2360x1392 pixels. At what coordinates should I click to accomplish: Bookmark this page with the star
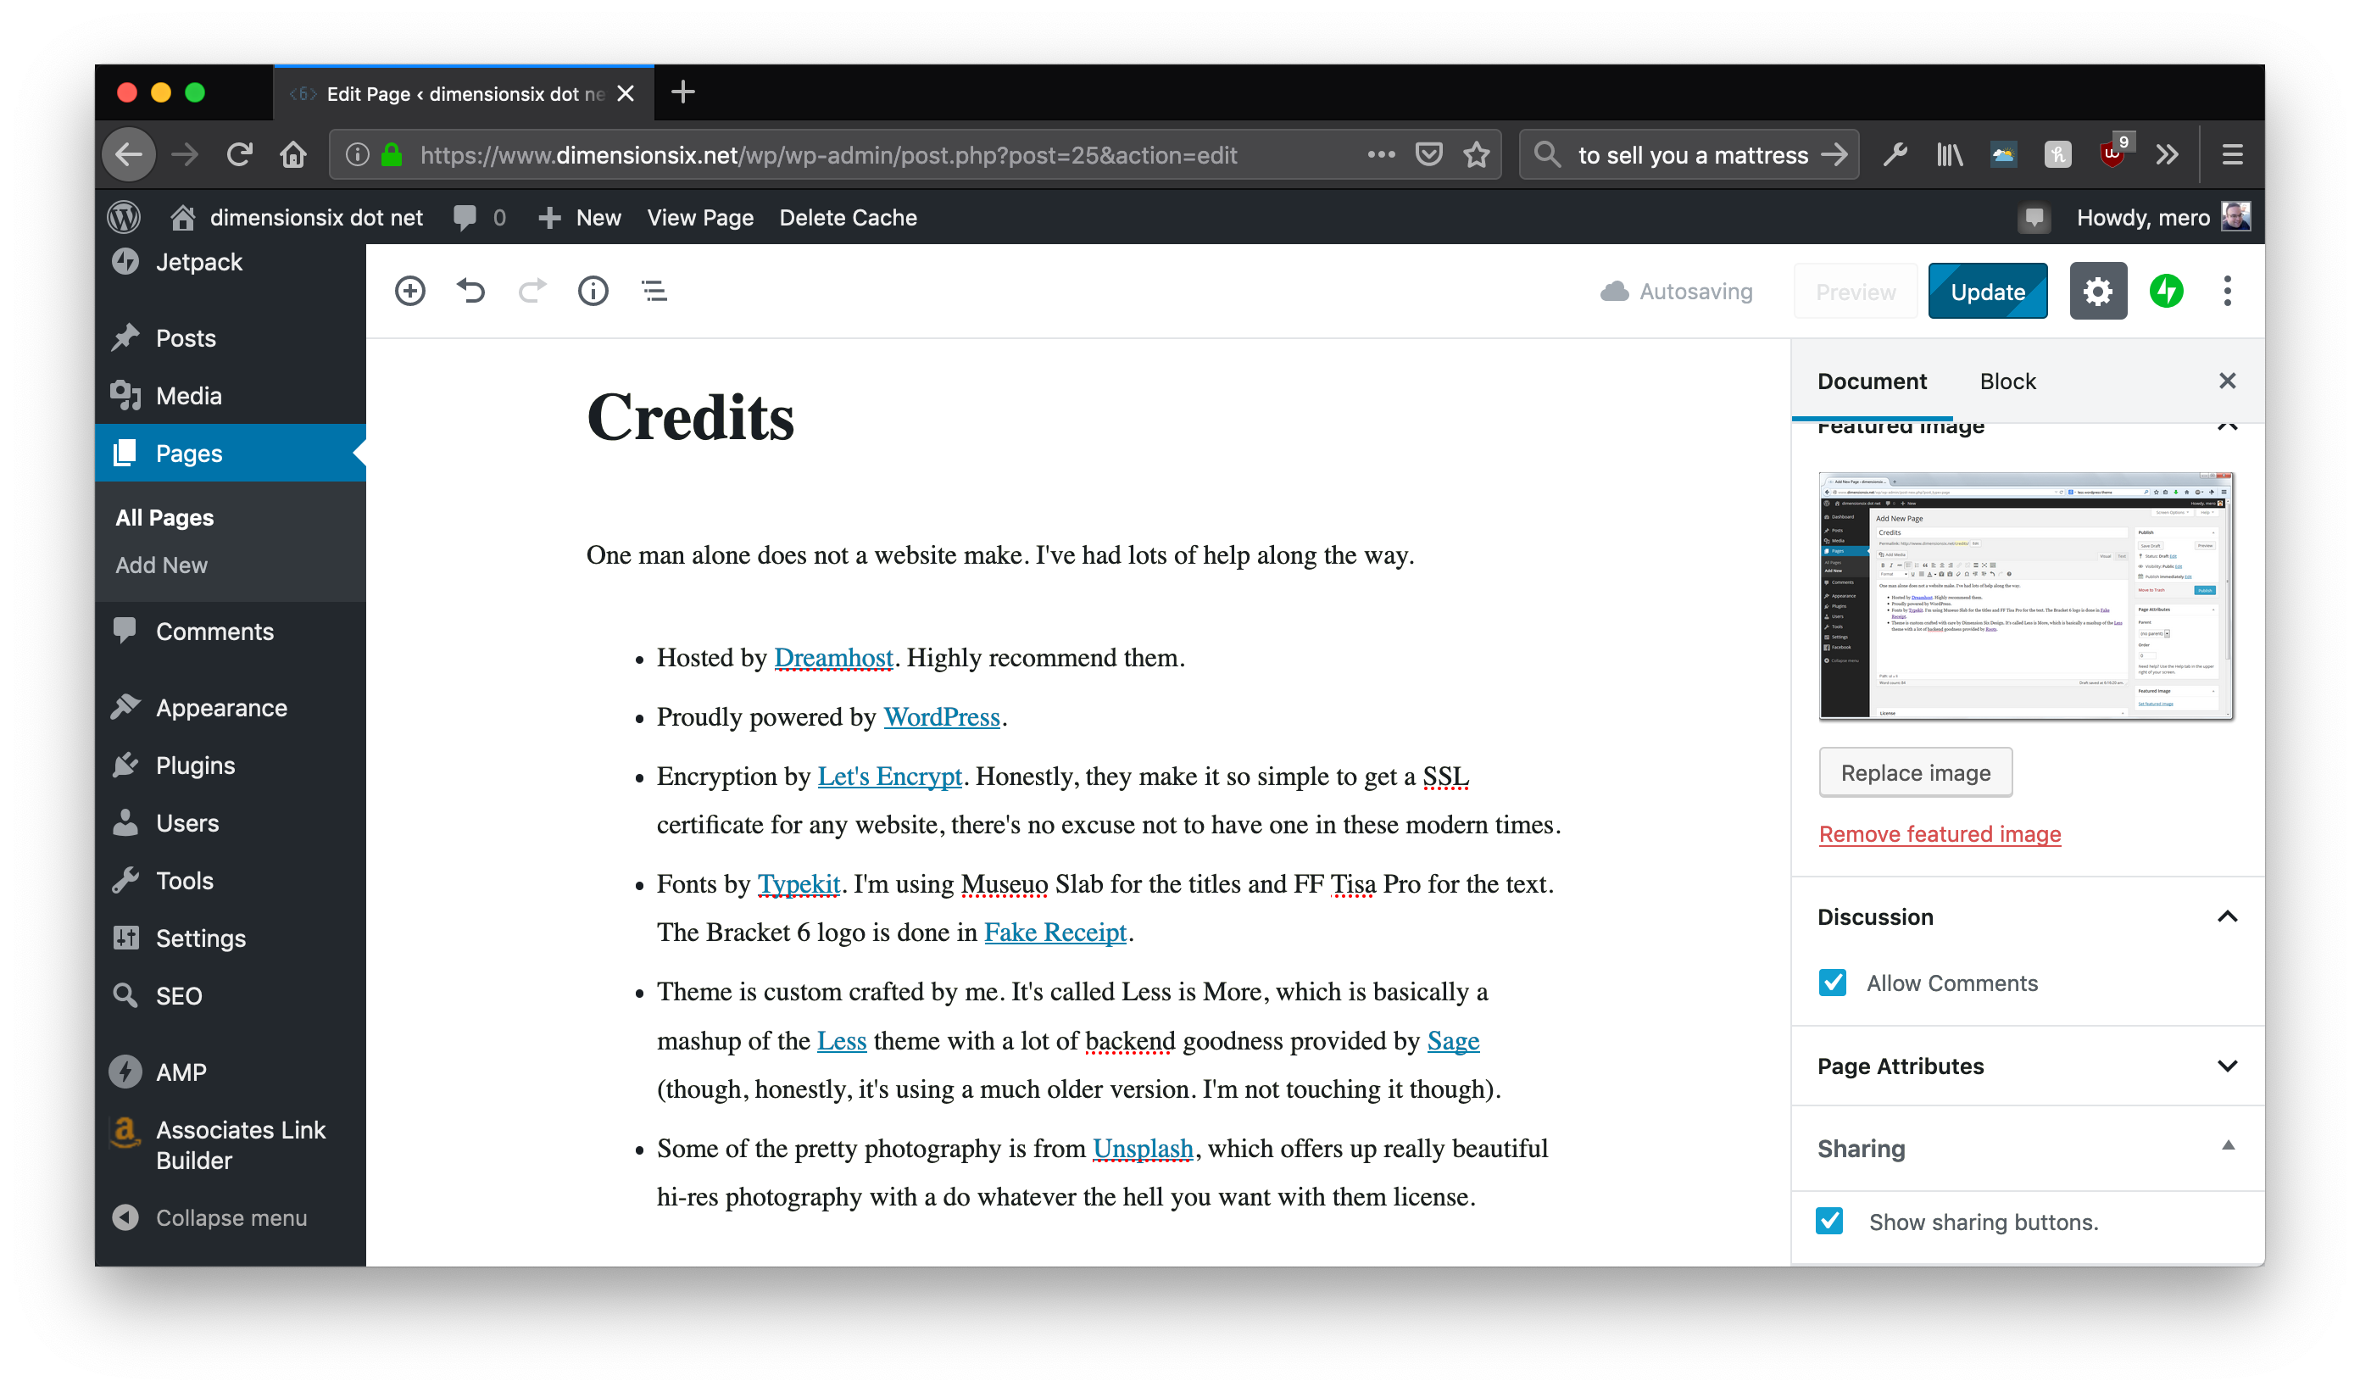click(1477, 155)
